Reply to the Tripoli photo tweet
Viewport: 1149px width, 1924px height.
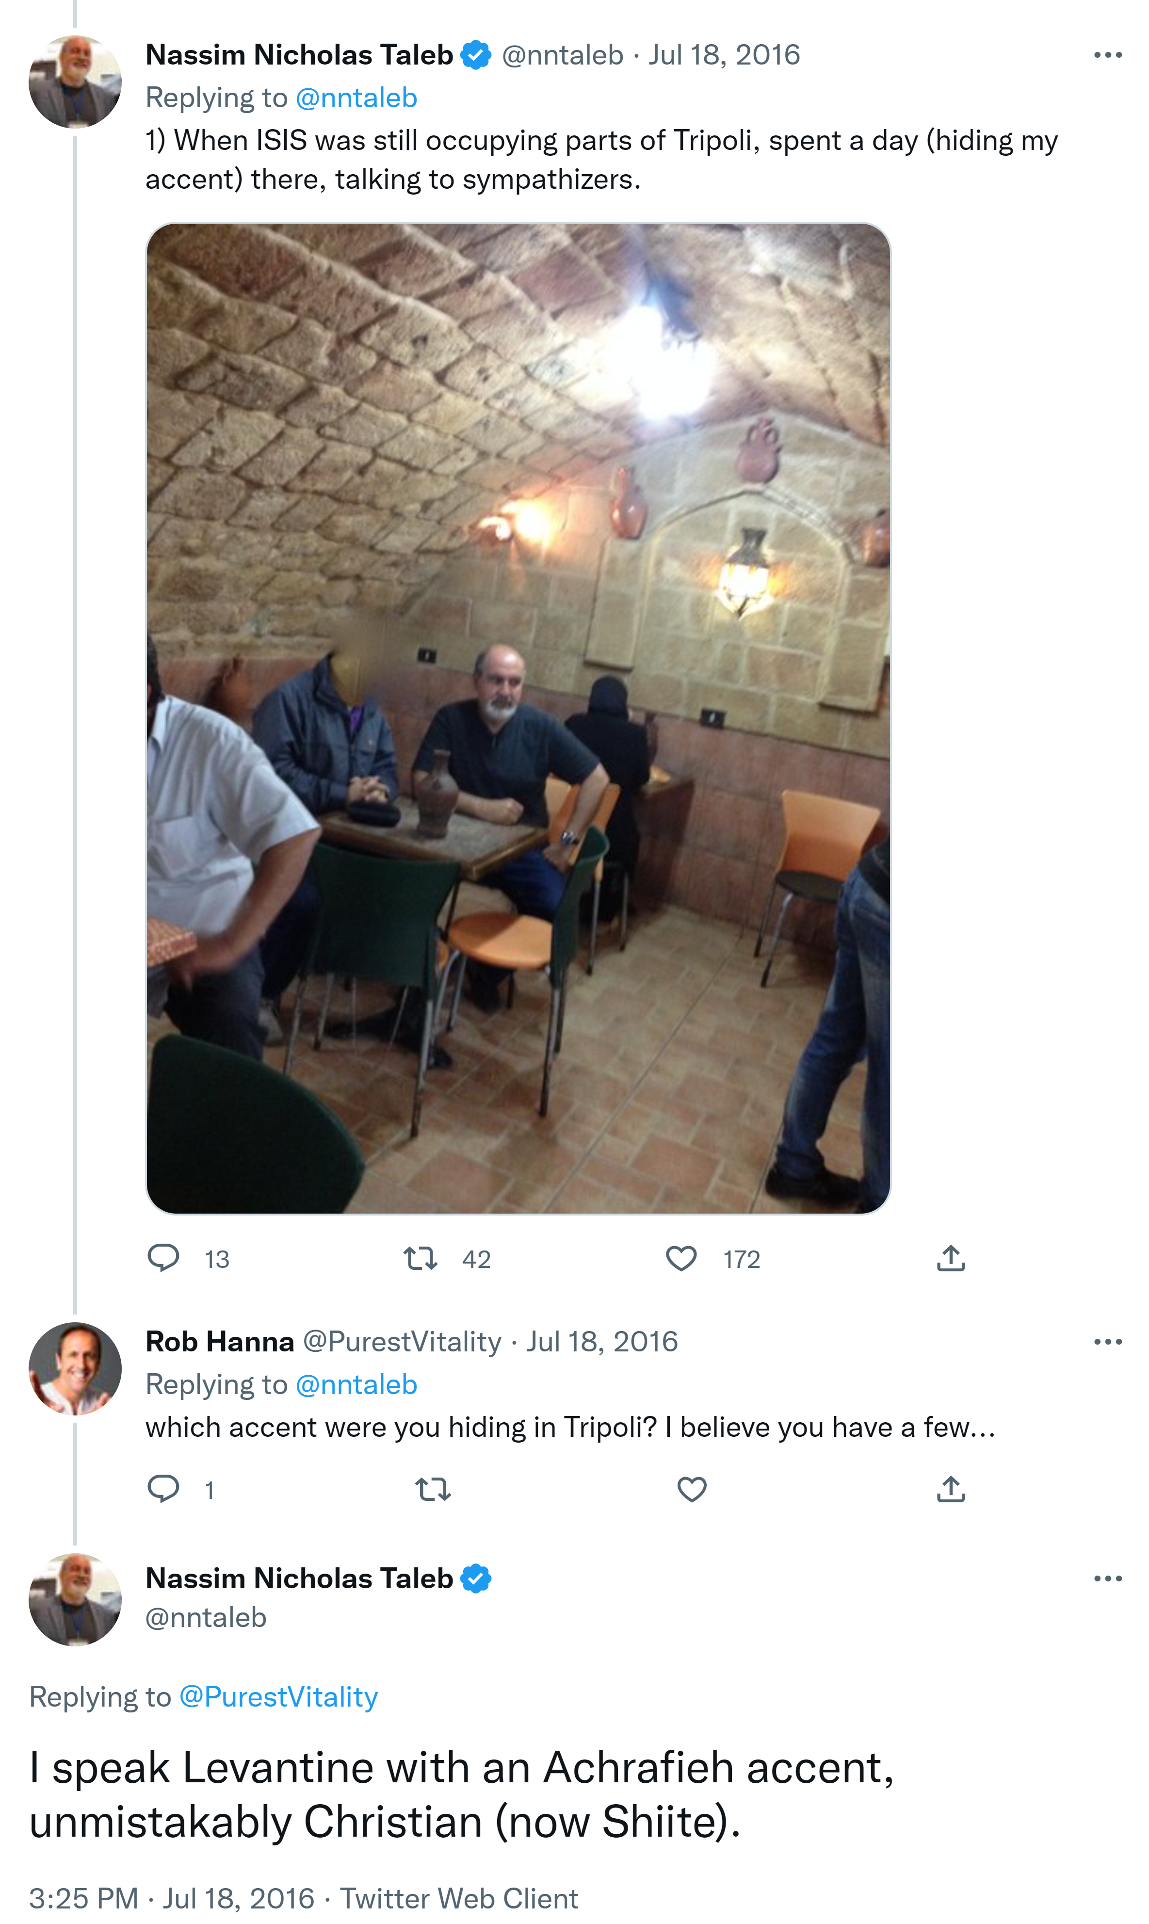(x=163, y=1258)
